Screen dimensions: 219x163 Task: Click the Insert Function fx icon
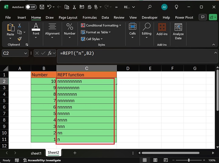click(x=50, y=53)
